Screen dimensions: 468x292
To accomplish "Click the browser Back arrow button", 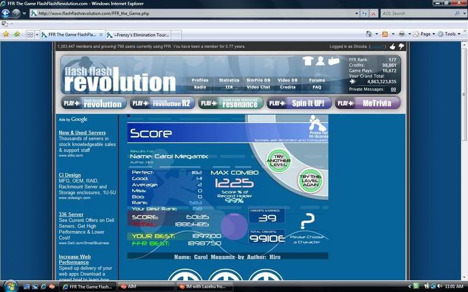I will coord(6,13).
